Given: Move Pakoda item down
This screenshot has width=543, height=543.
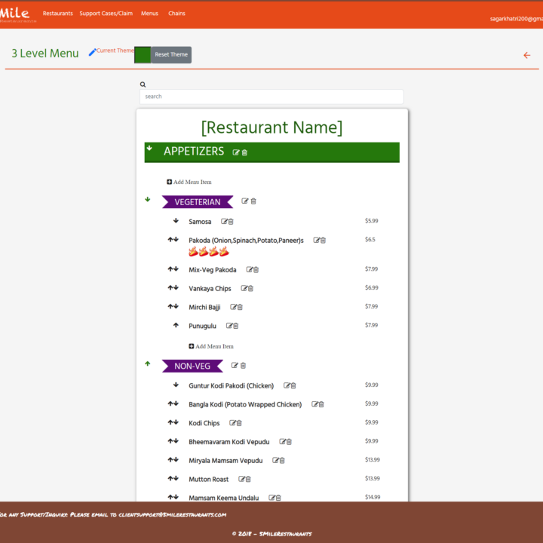Looking at the screenshot, I should click(x=176, y=239).
